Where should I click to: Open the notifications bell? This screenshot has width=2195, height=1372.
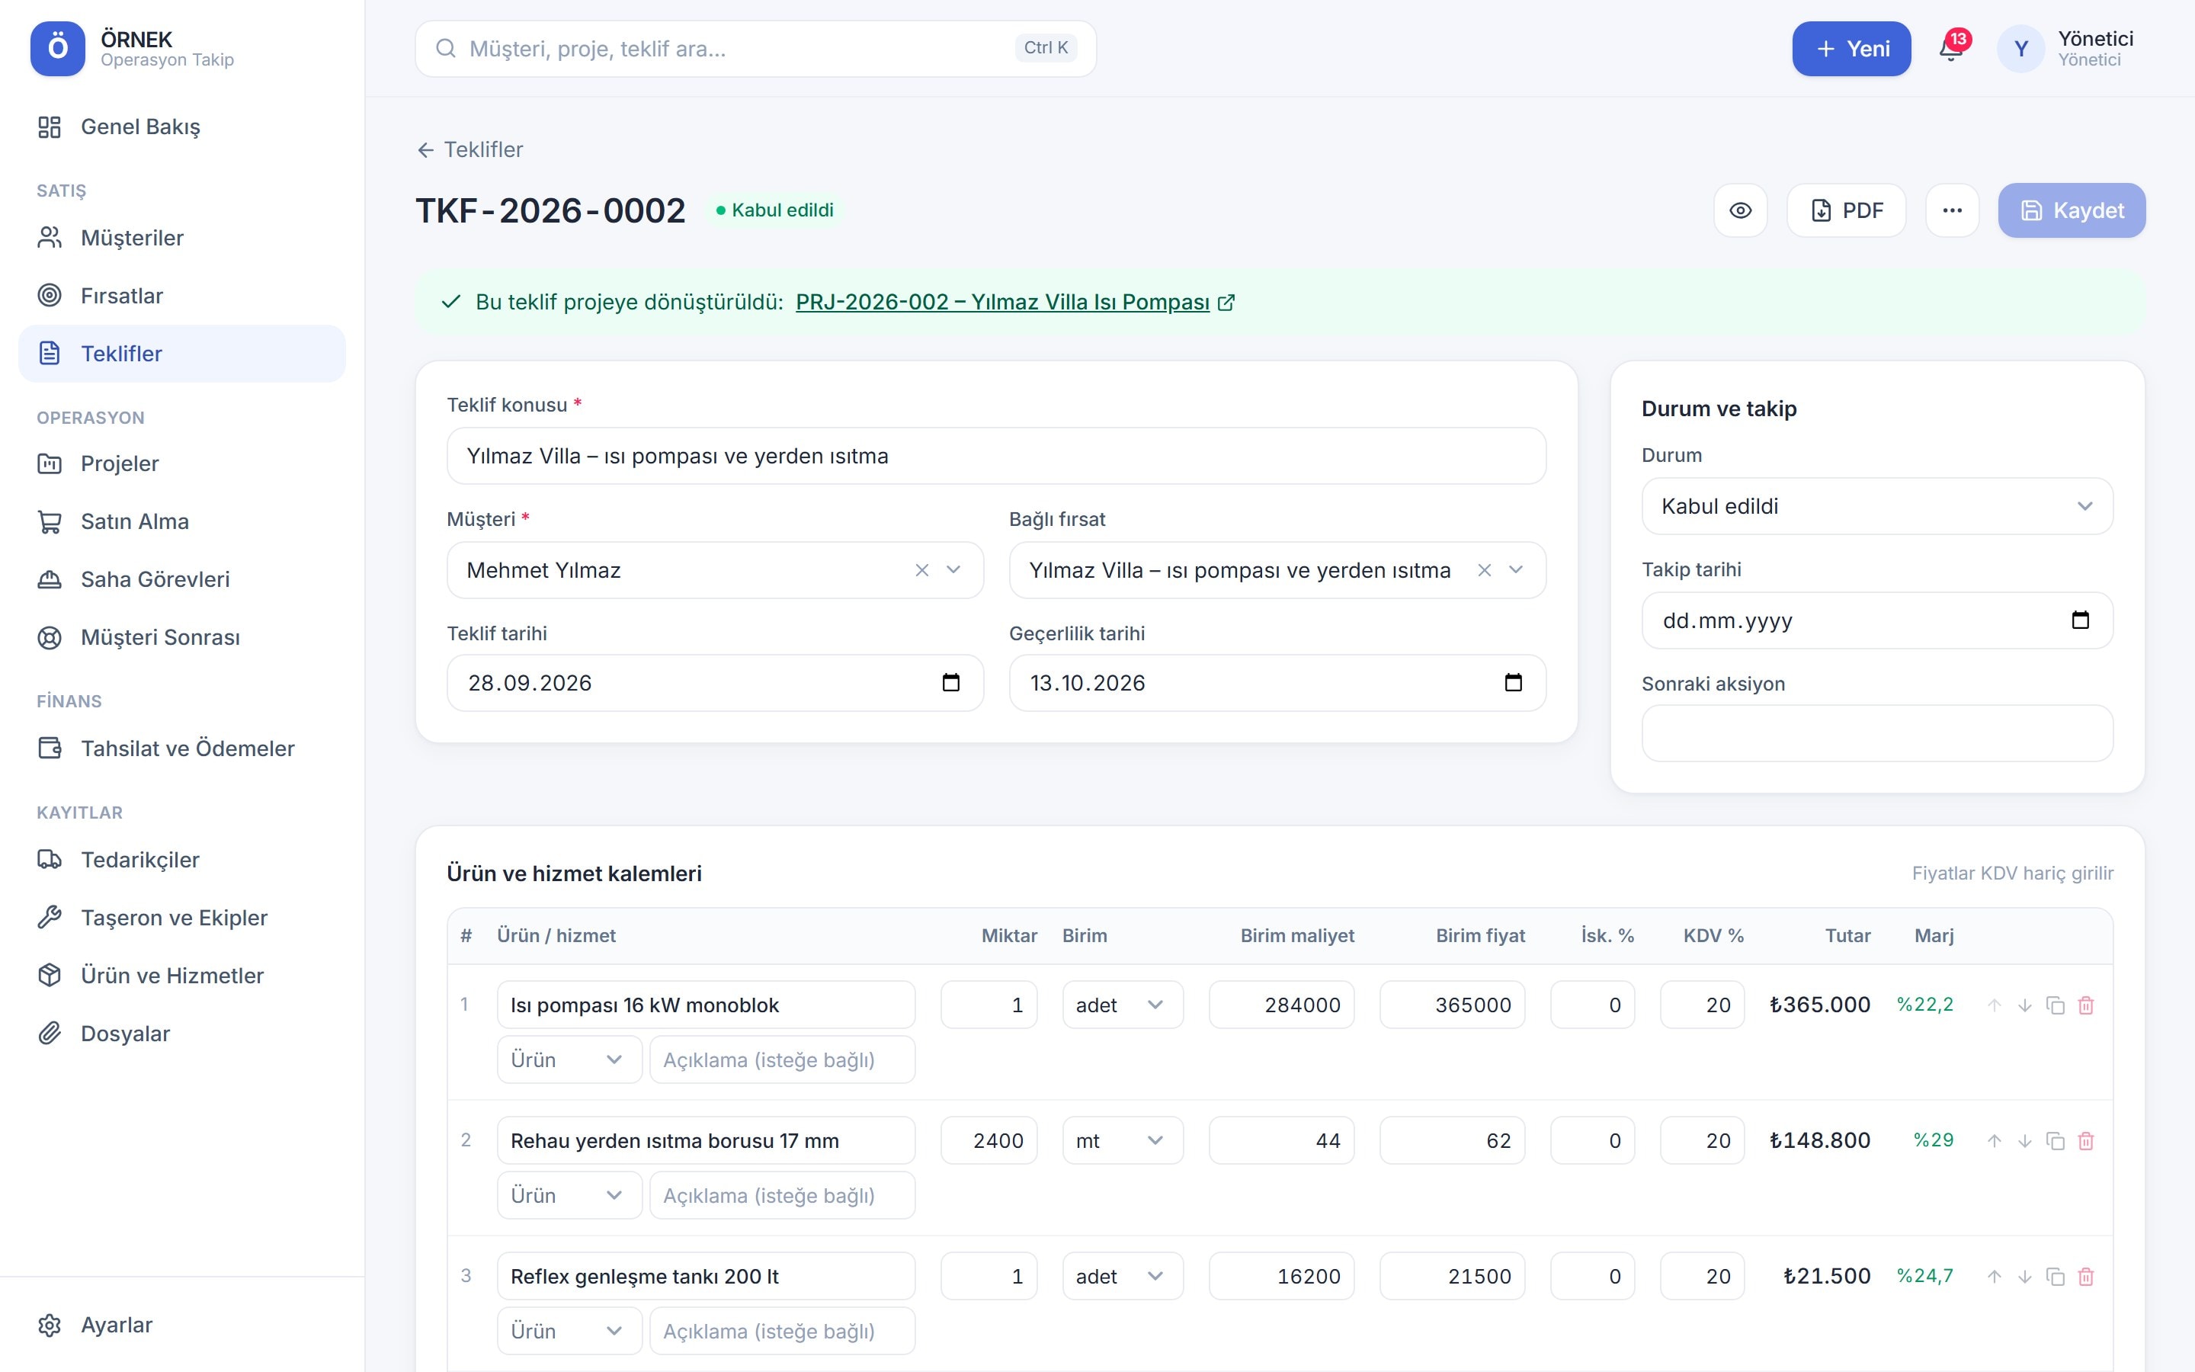(1951, 49)
